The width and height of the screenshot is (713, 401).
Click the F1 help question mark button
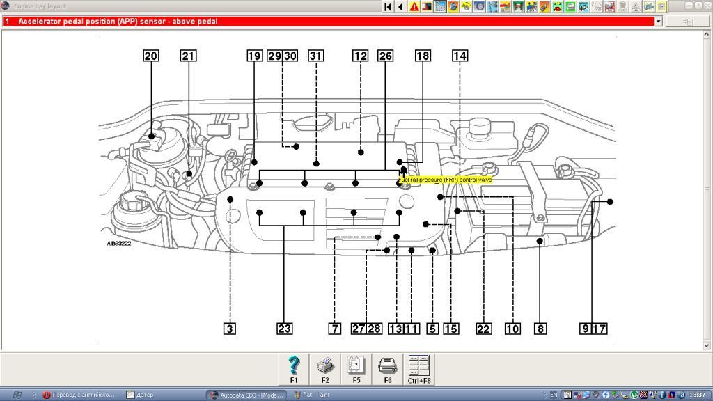294,369
